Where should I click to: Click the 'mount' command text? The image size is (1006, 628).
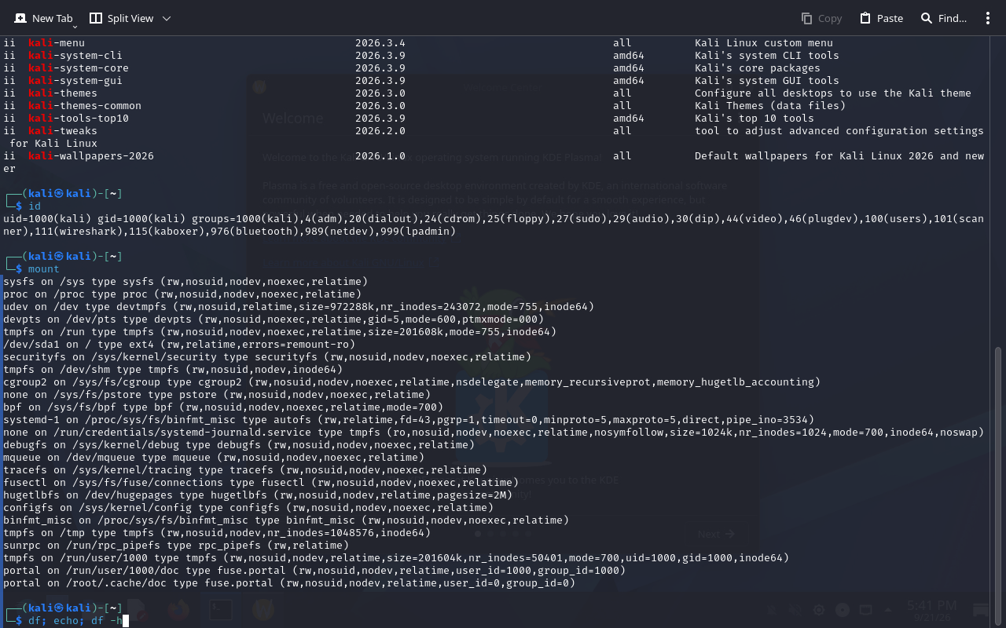click(44, 269)
